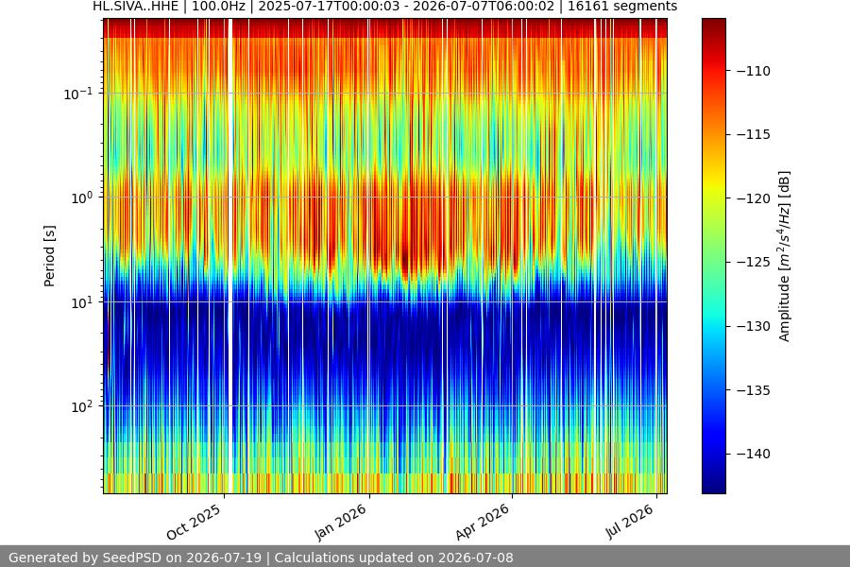This screenshot has width=850, height=567.
Task: Click the −140 colorbar tick label
Action: pyautogui.click(x=754, y=454)
